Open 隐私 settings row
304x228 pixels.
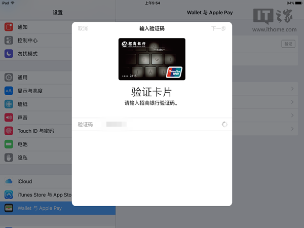[x=36, y=158]
